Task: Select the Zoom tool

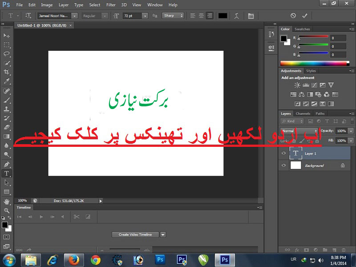Action: pyautogui.click(x=7, y=210)
